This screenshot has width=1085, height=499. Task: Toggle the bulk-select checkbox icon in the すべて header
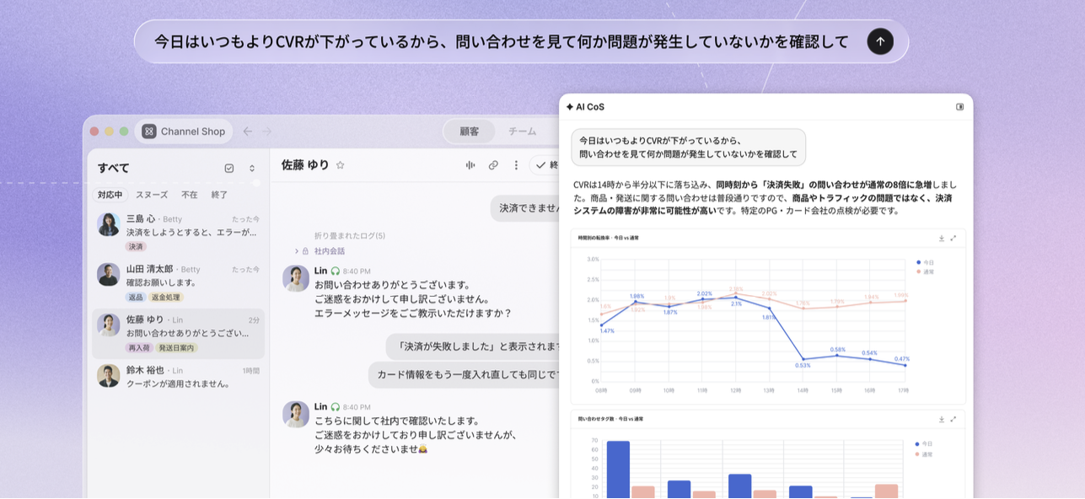pyautogui.click(x=229, y=168)
